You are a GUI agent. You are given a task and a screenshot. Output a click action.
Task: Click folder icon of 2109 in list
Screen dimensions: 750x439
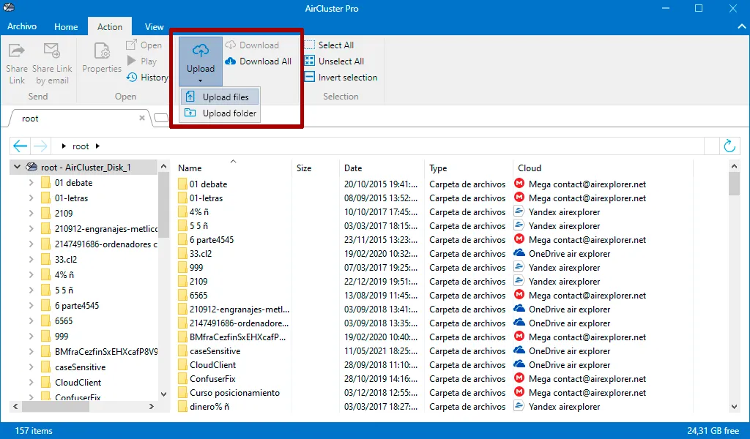182,282
